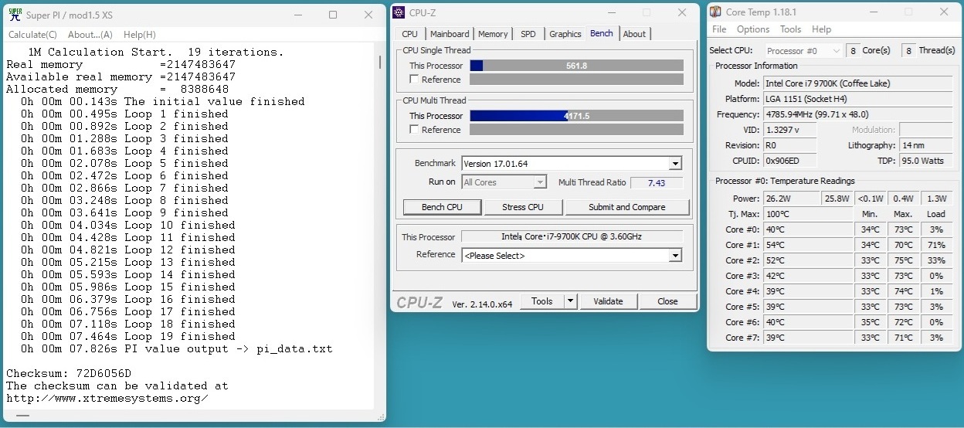Click the PI value output pi_data.txt line
The image size is (964, 428).
click(x=177, y=348)
